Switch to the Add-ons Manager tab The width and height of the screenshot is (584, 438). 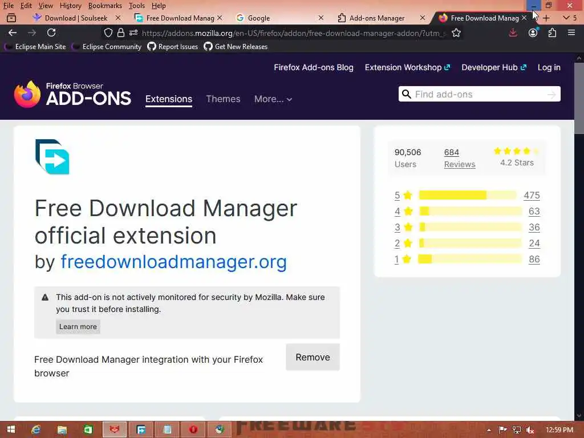376,18
